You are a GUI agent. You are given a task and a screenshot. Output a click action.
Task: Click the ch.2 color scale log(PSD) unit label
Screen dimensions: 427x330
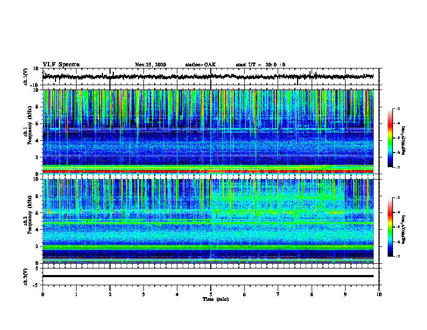click(404, 229)
